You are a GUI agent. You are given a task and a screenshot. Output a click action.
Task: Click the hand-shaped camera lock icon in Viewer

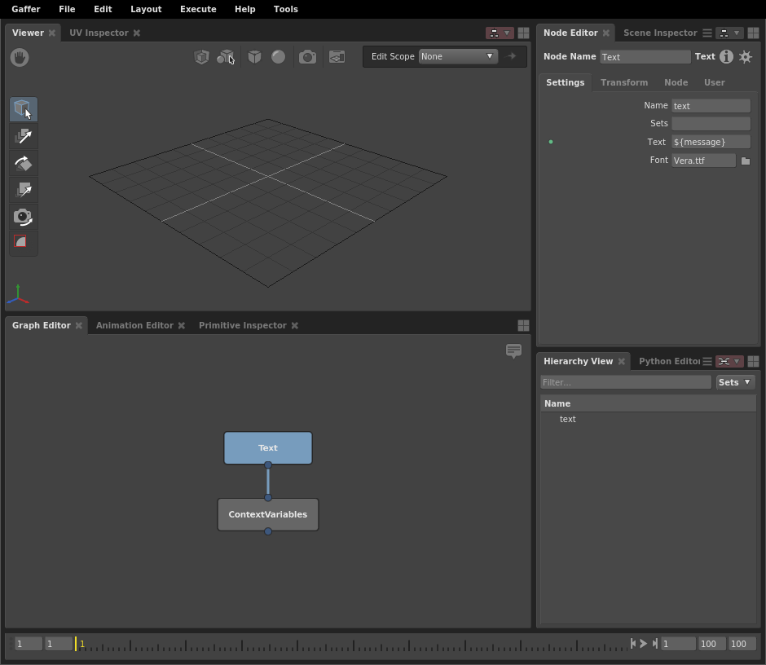[x=20, y=57]
